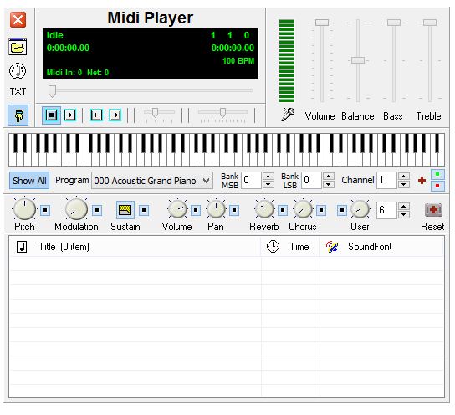
Task: Click the Modulation knob
Action: click(x=76, y=209)
